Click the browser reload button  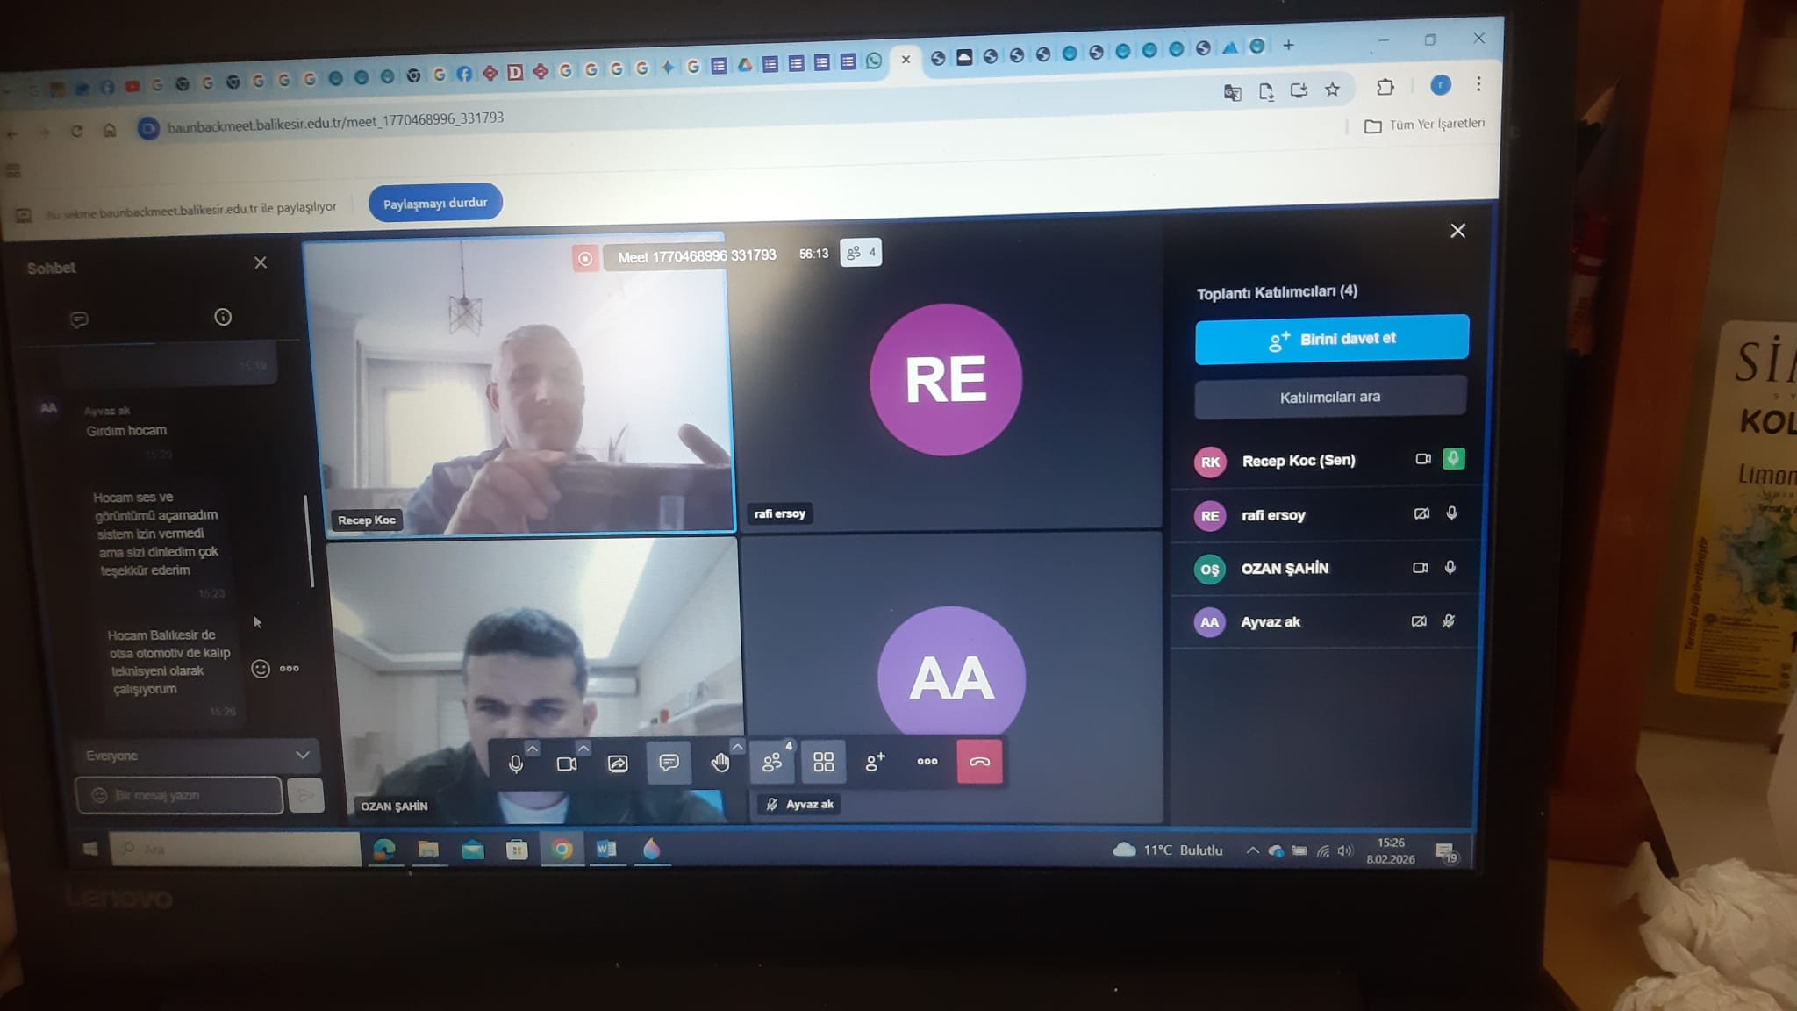tap(76, 131)
